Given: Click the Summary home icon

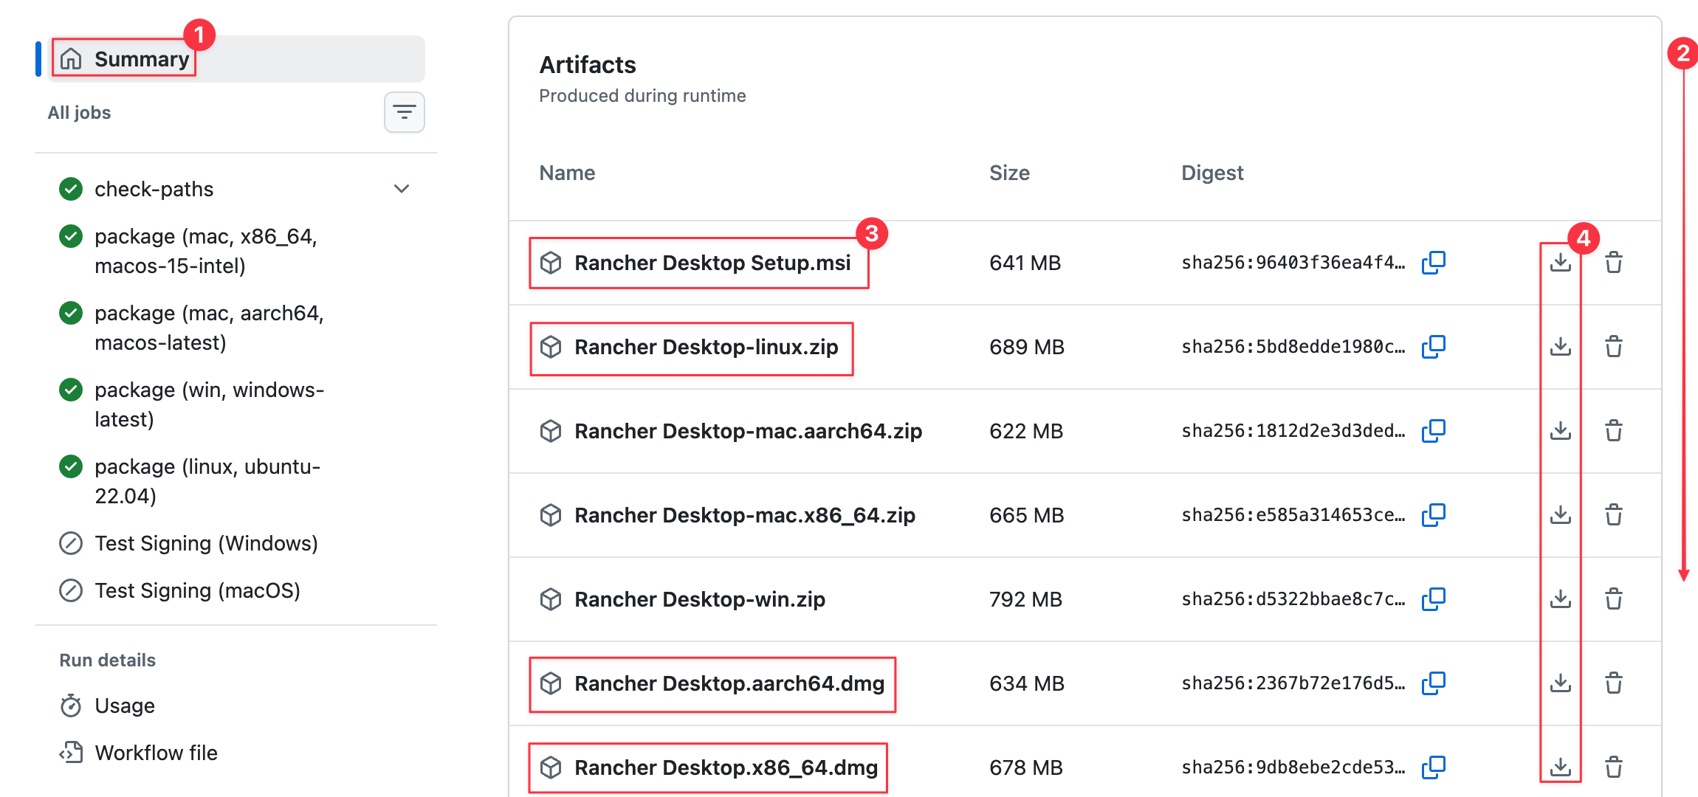Looking at the screenshot, I should [x=71, y=59].
